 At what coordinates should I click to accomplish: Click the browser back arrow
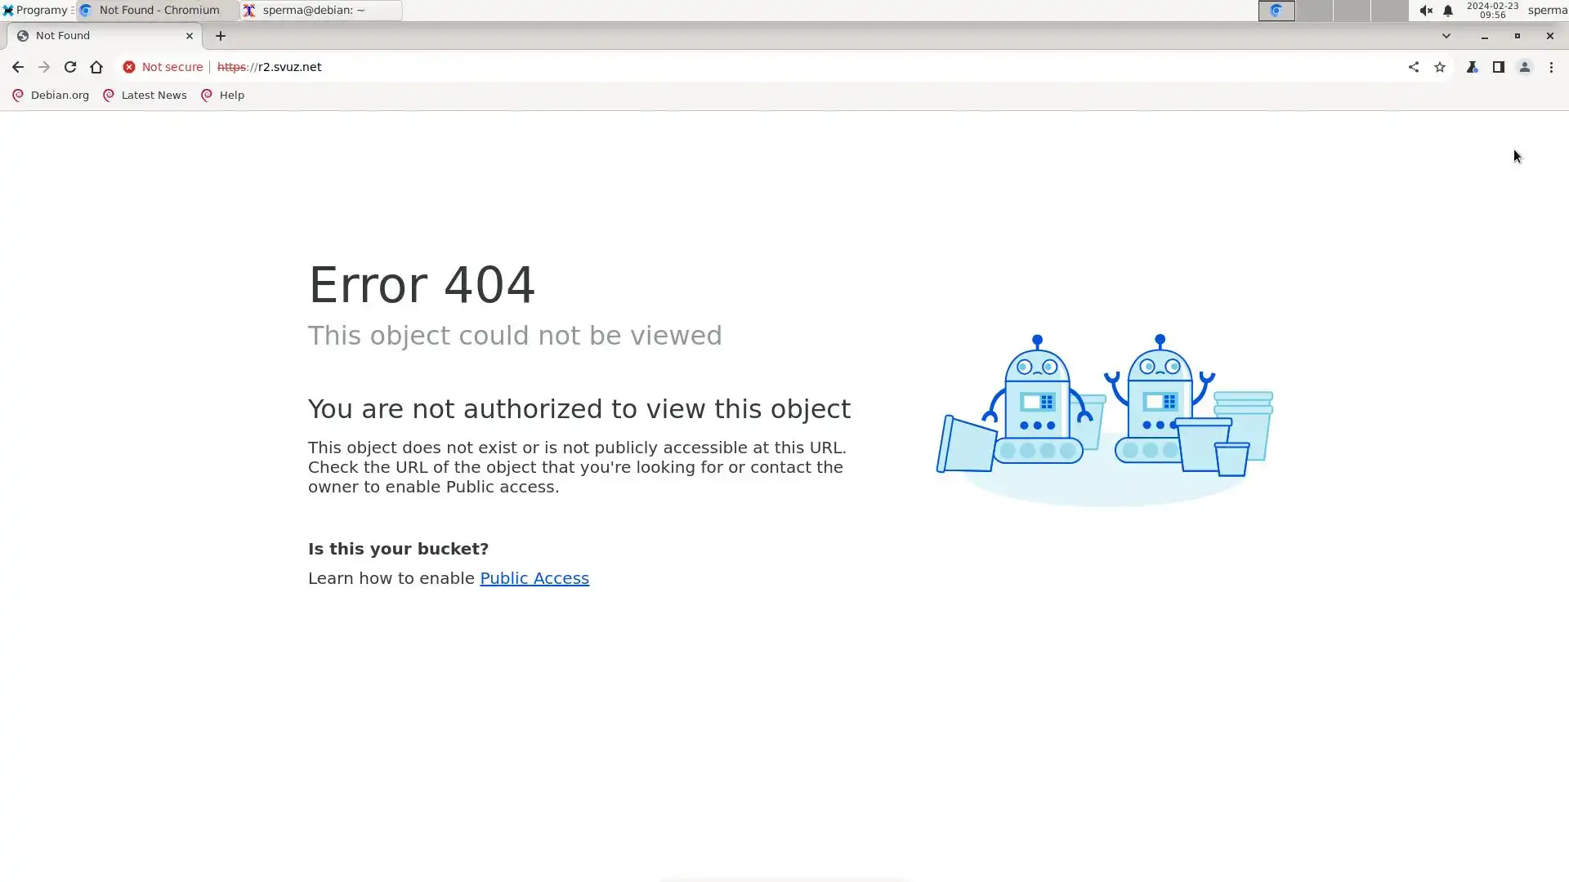(x=17, y=67)
